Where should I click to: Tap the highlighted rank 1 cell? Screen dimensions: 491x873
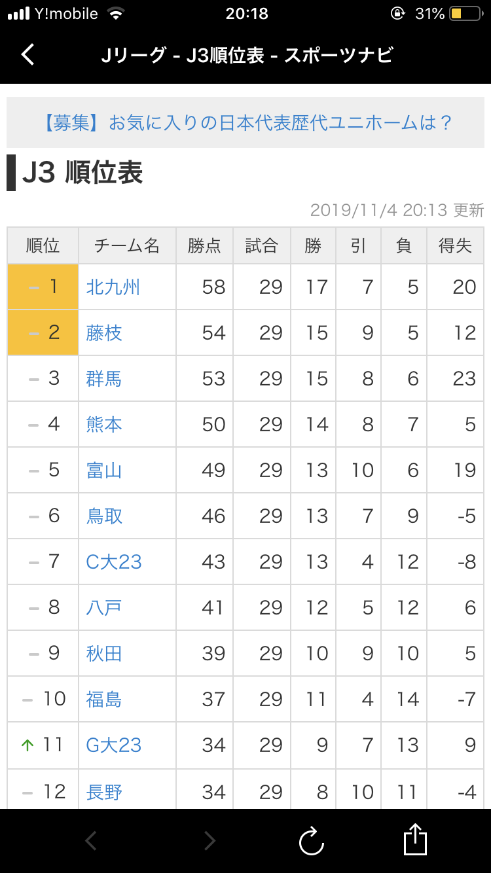tap(43, 287)
